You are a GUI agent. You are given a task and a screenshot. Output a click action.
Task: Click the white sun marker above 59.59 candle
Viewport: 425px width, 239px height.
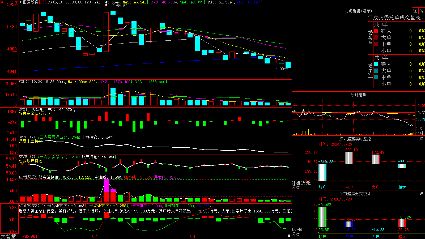click(x=106, y=5)
